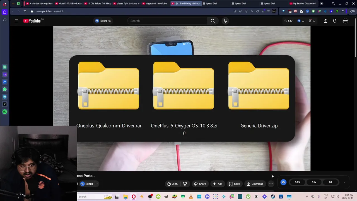Toggle the taskbar microphone icon
Image resolution: width=357 pixels, height=201 pixels.
pos(318,197)
